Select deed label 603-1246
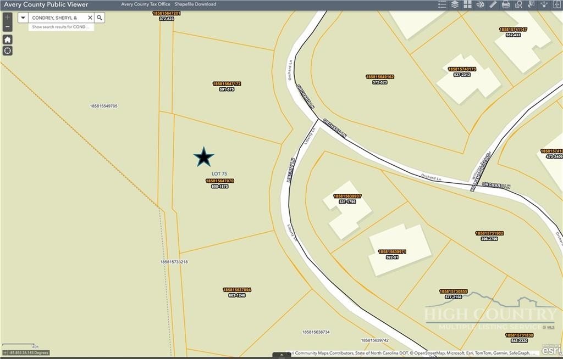The height and width of the screenshot is (359, 563). [237, 295]
